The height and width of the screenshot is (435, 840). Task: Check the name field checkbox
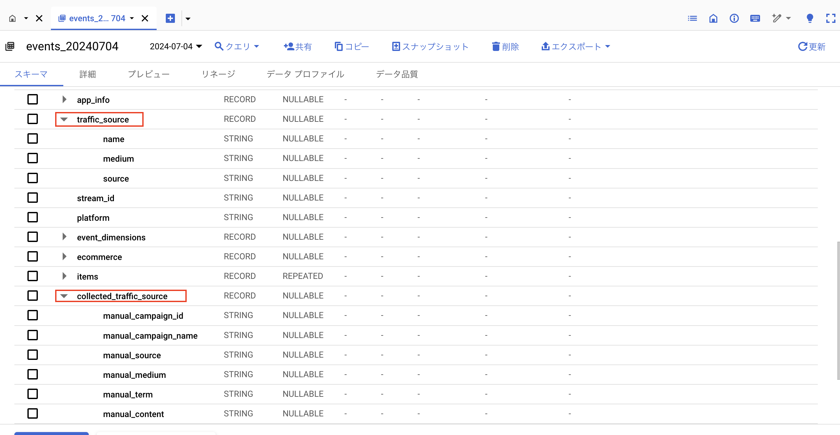pos(33,138)
